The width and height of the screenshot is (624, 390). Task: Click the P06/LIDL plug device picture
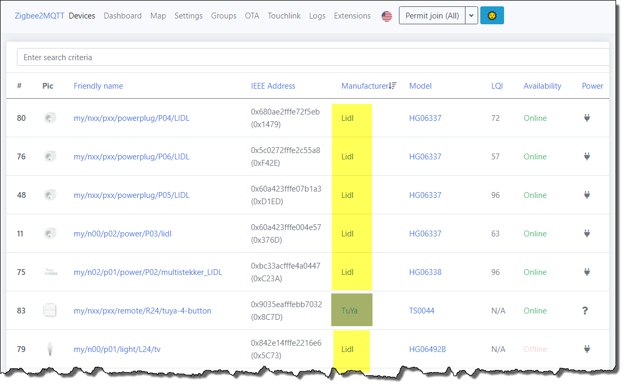(x=50, y=156)
